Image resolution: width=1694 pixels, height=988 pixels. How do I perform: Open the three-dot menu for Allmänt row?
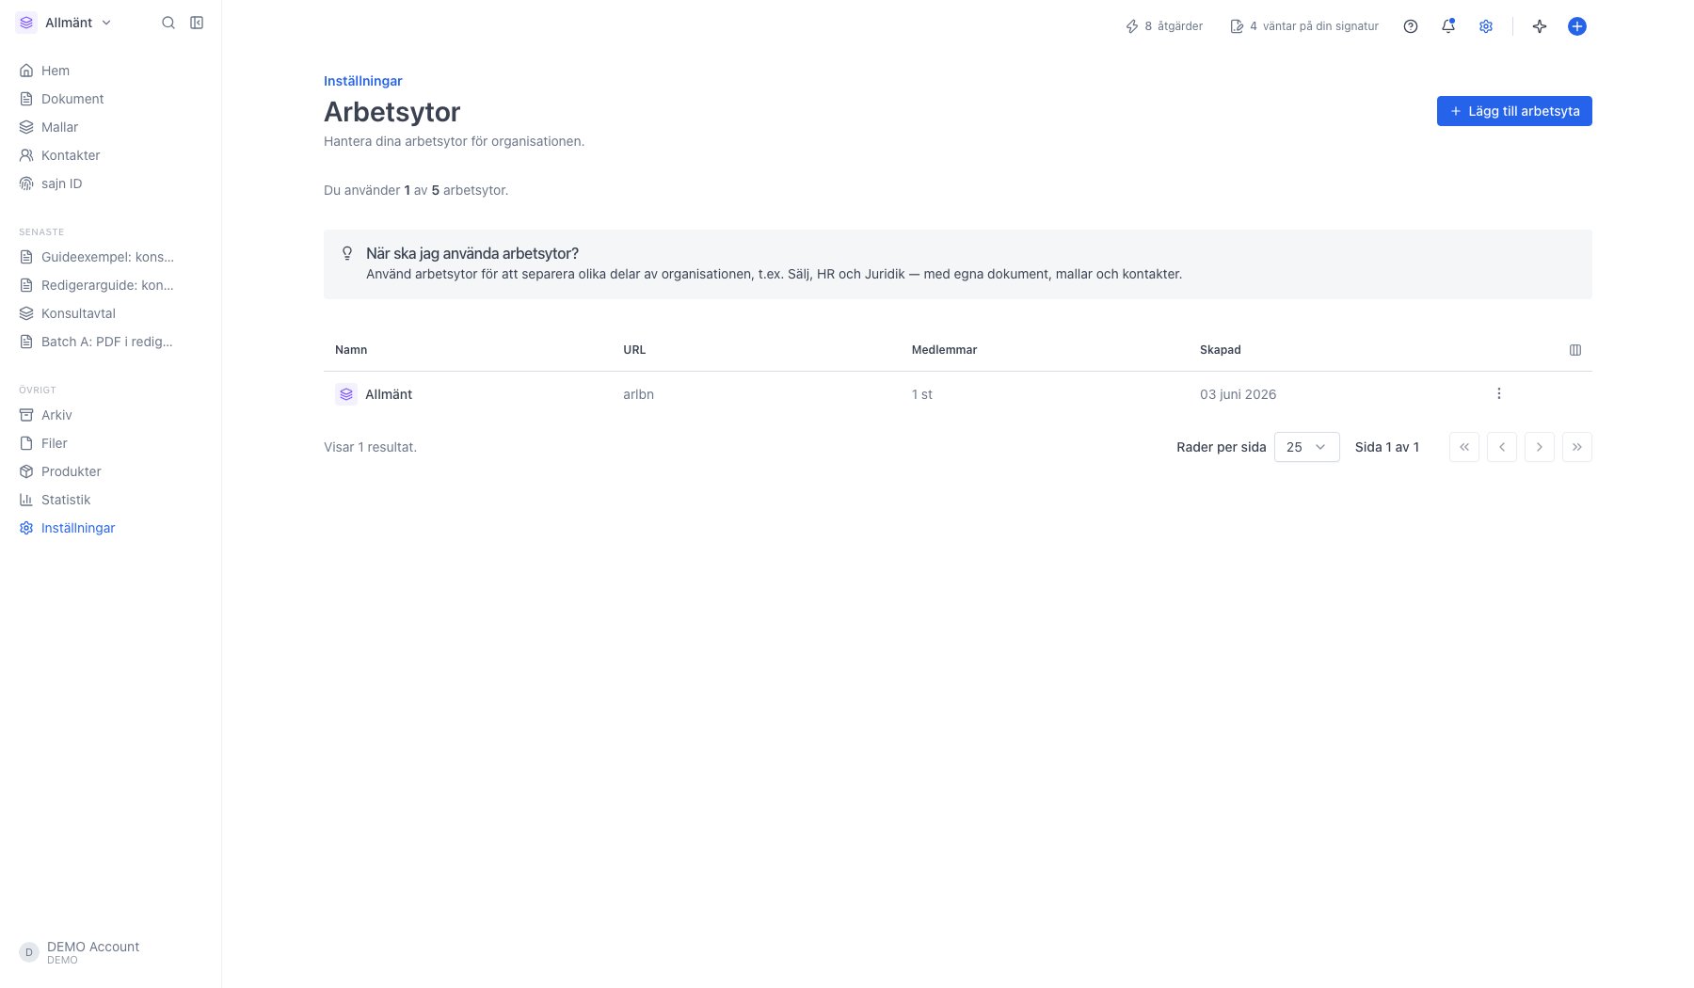[x=1499, y=393]
